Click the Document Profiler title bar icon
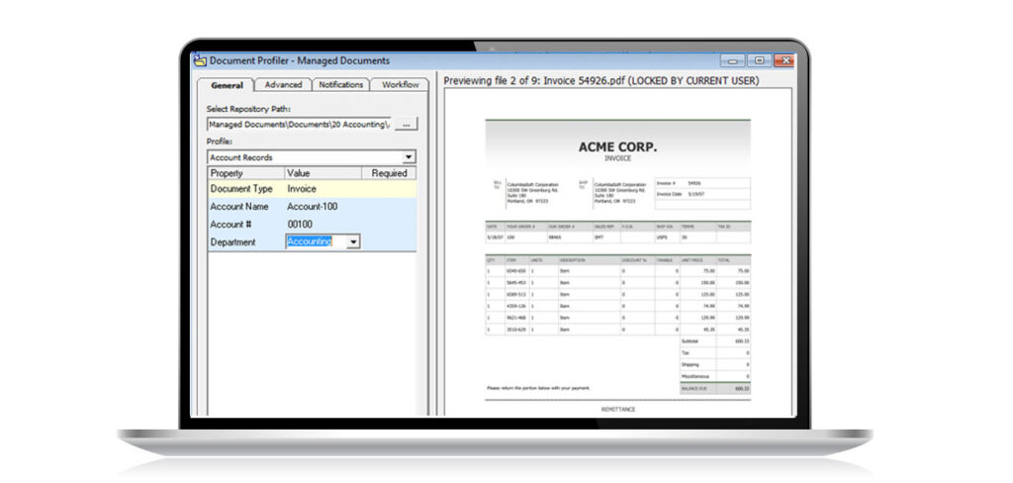The image size is (1013, 483). [200, 60]
